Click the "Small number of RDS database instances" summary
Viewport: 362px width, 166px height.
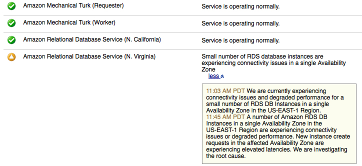(274, 63)
